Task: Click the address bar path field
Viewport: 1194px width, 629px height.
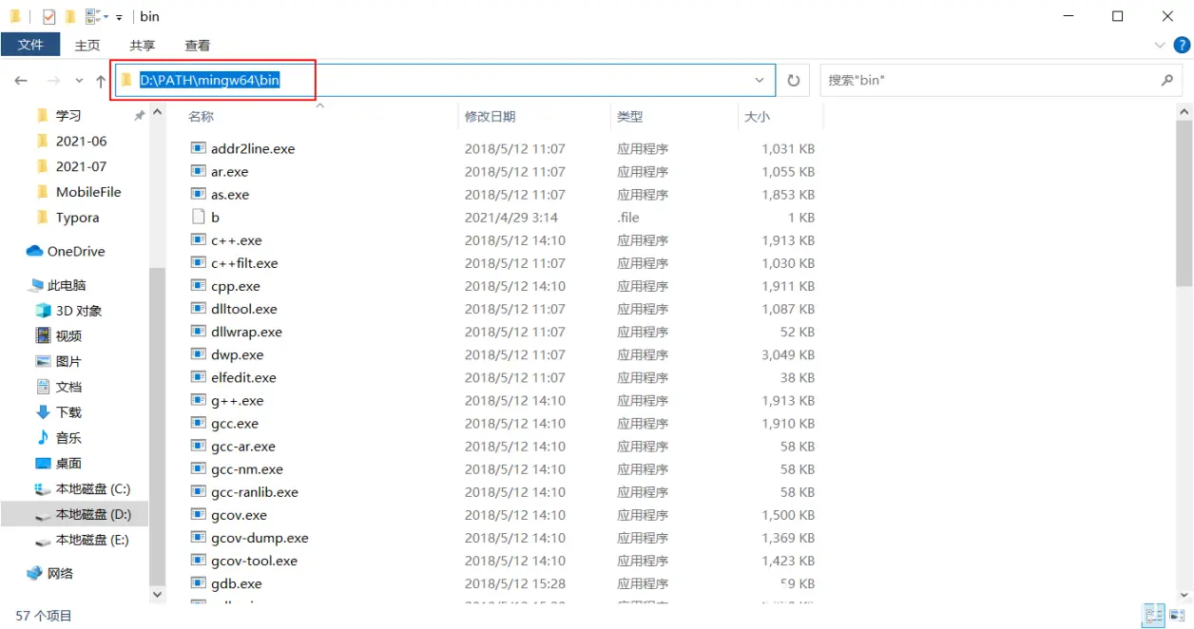Action: pyautogui.click(x=445, y=80)
